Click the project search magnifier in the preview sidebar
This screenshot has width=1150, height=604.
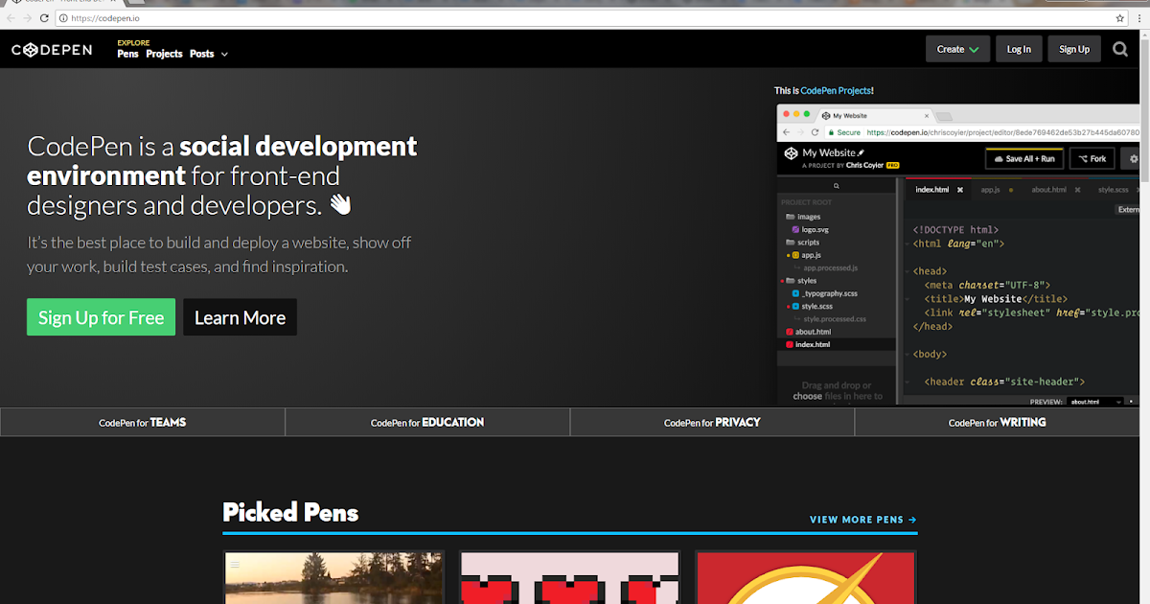click(836, 186)
